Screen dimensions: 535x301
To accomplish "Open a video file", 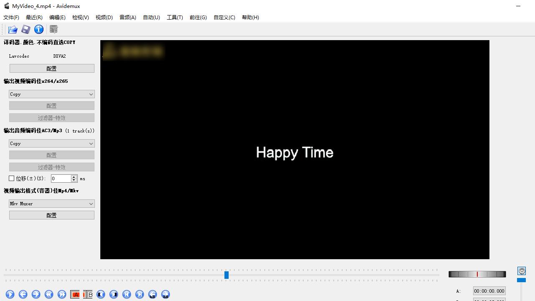I will click(x=13, y=29).
